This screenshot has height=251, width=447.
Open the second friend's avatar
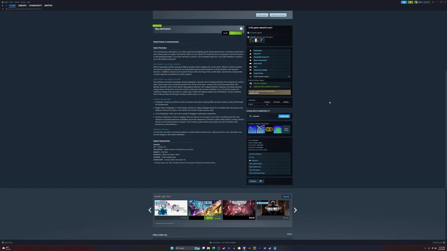tap(257, 40)
